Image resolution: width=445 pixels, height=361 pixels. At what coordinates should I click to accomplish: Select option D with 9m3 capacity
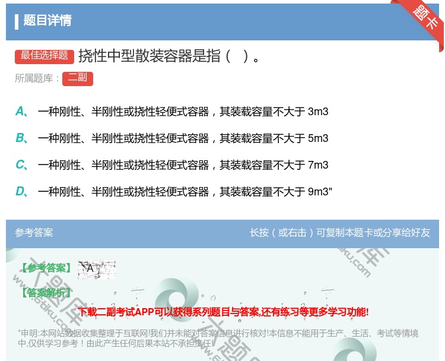174,192
